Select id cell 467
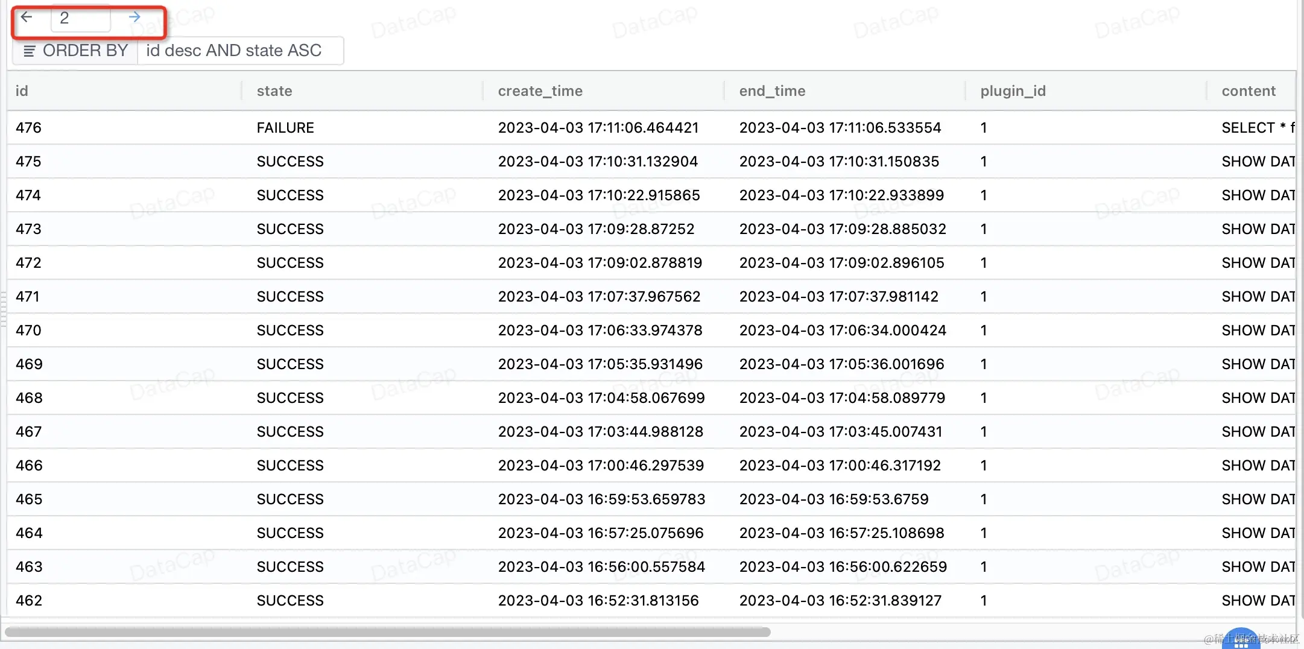Viewport: 1304px width, 649px height. pos(29,432)
